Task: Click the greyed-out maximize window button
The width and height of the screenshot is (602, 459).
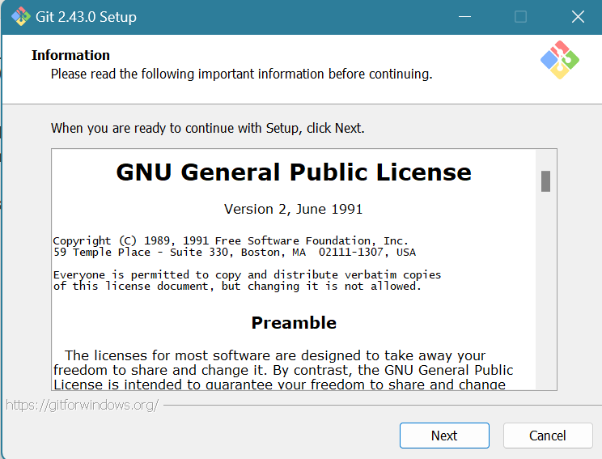Action: tap(520, 17)
